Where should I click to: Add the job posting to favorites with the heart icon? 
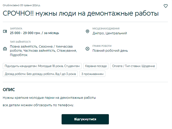coord(165,6)
